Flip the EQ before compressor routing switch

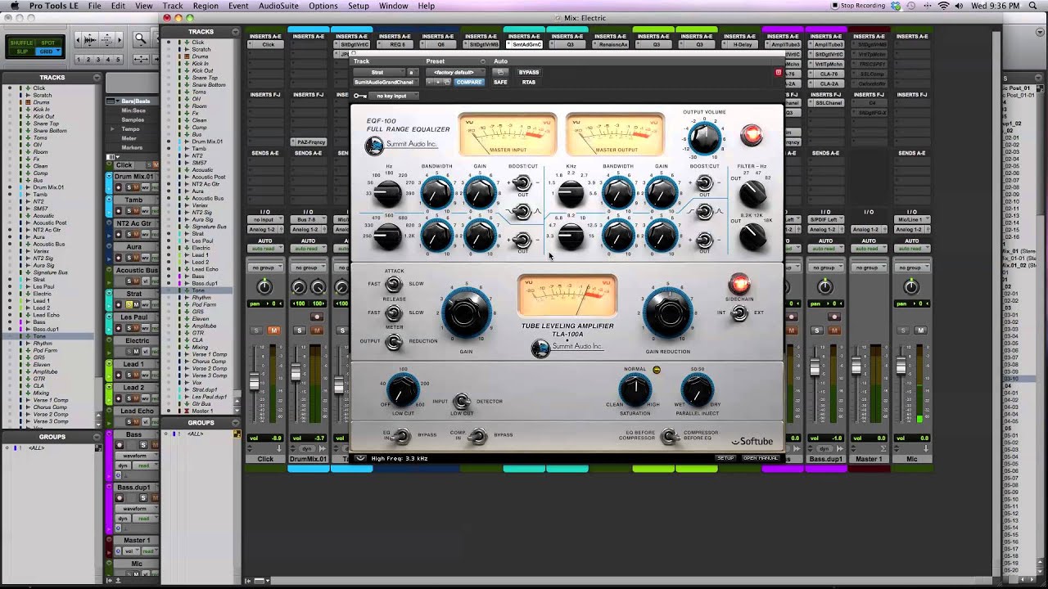click(670, 436)
